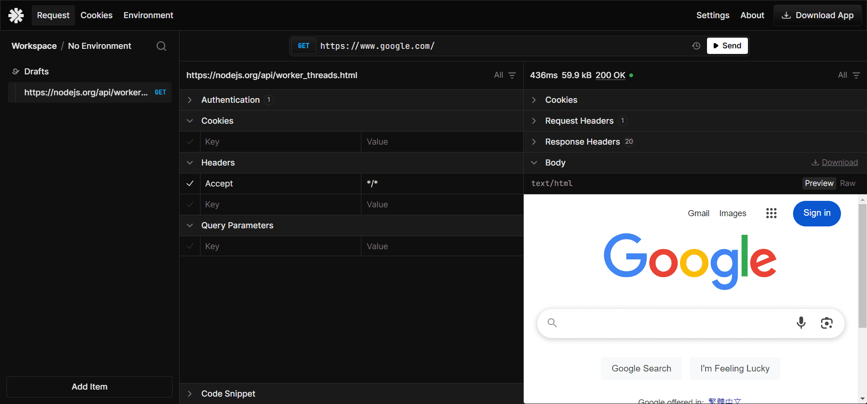Click the Download App button

(818, 15)
